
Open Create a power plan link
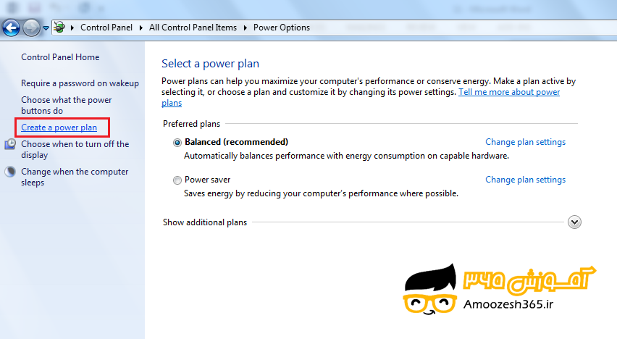point(59,127)
